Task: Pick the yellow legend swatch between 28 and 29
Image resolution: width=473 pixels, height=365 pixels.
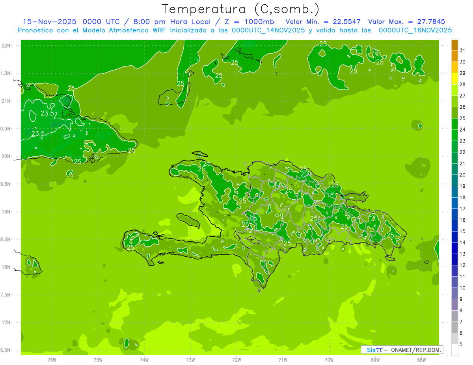Action: [454, 79]
